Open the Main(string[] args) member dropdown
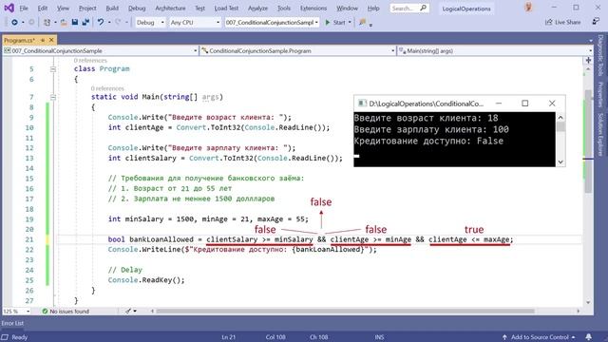 click(495, 50)
